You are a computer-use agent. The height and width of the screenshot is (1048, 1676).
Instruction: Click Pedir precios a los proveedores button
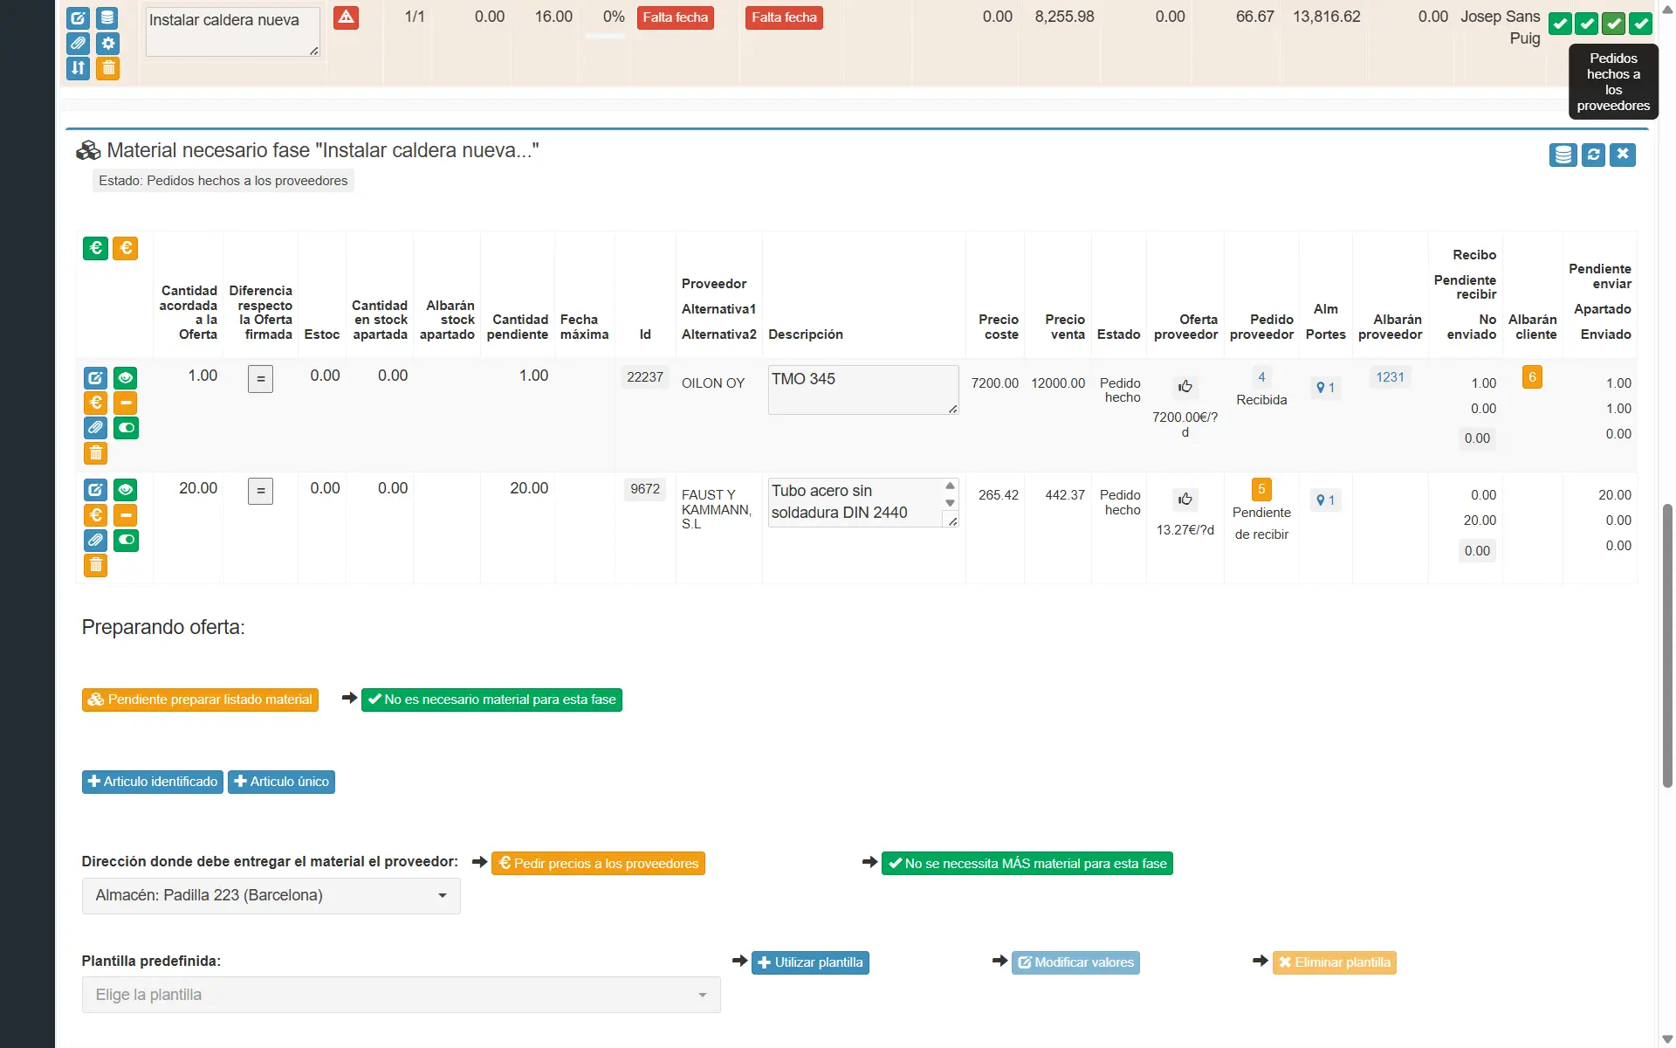point(598,864)
